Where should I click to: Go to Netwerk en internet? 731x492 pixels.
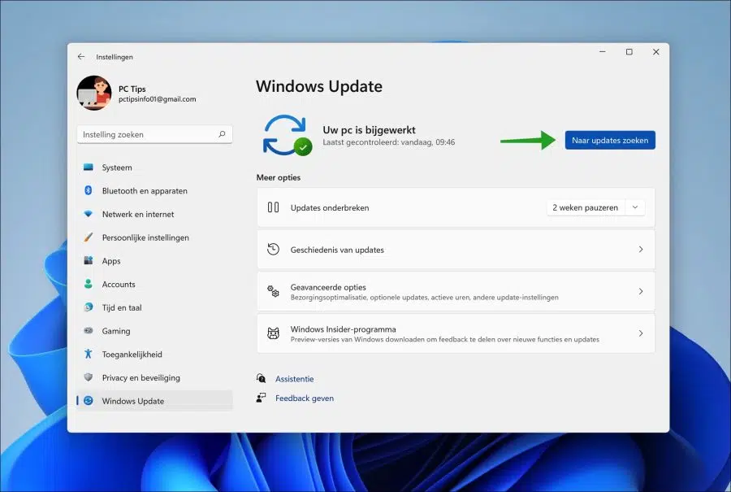(154, 214)
